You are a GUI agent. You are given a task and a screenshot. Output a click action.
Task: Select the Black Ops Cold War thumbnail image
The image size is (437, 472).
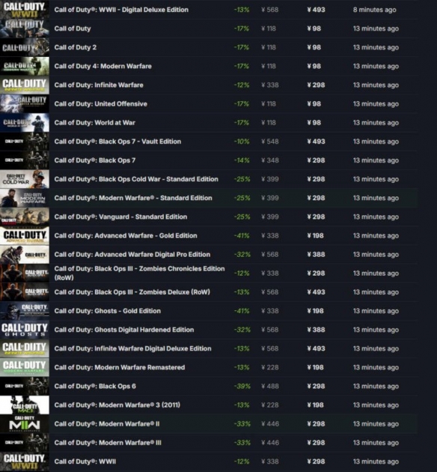tap(25, 179)
